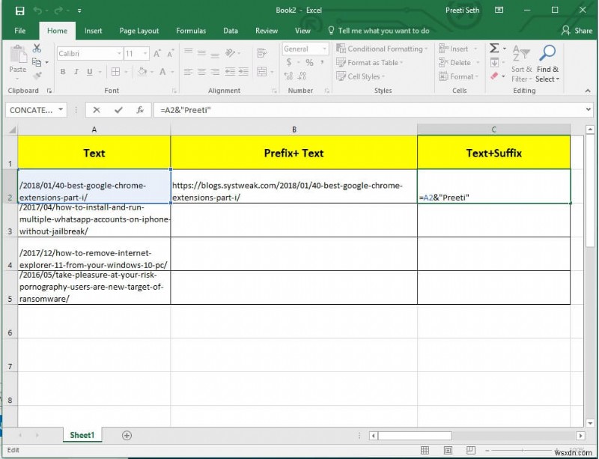Toggle bold formatting on selected cell
Screen dimensions: 599x459
[x=63, y=72]
